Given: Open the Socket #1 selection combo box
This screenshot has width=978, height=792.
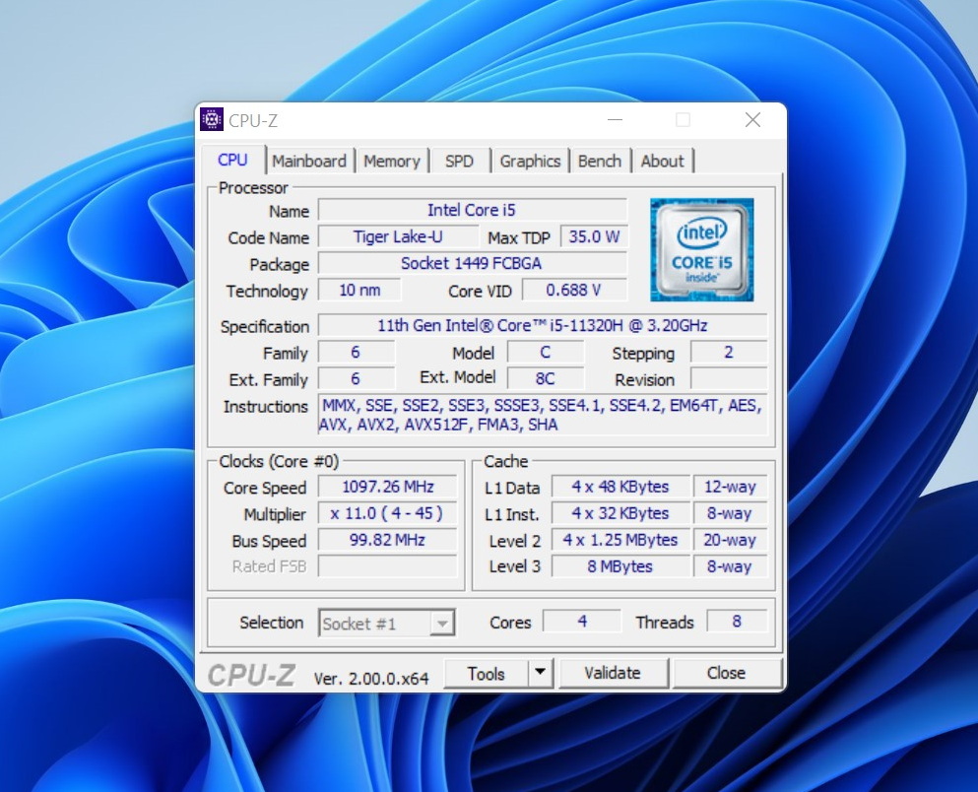Looking at the screenshot, I should coord(387,623).
